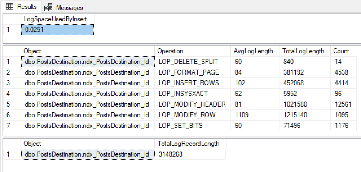Select row 7 header in second grid
Screen dimensions: 361x172
(x=8, y=126)
